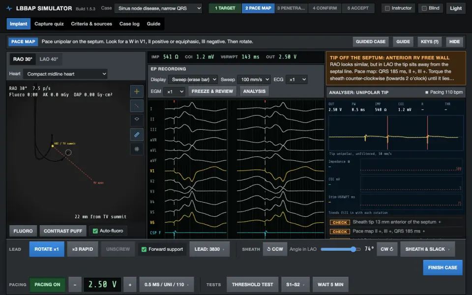Turn off the PACING ON toggle
472x295 pixels.
tap(47, 285)
